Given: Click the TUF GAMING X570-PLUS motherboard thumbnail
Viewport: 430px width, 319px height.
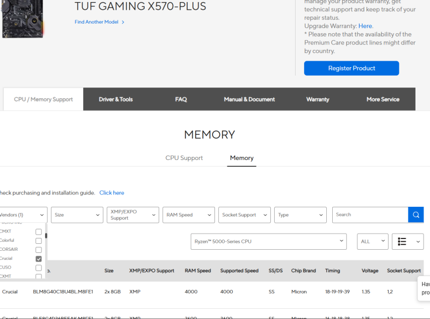Looking at the screenshot, I should click(x=23, y=19).
